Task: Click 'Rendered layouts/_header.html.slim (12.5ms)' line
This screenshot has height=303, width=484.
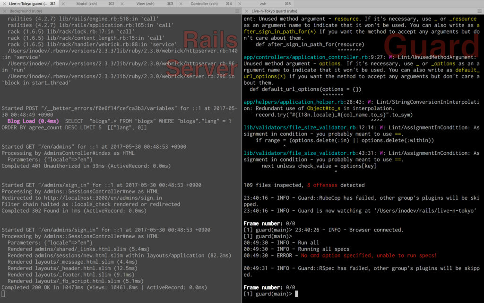Action: (x=72, y=268)
